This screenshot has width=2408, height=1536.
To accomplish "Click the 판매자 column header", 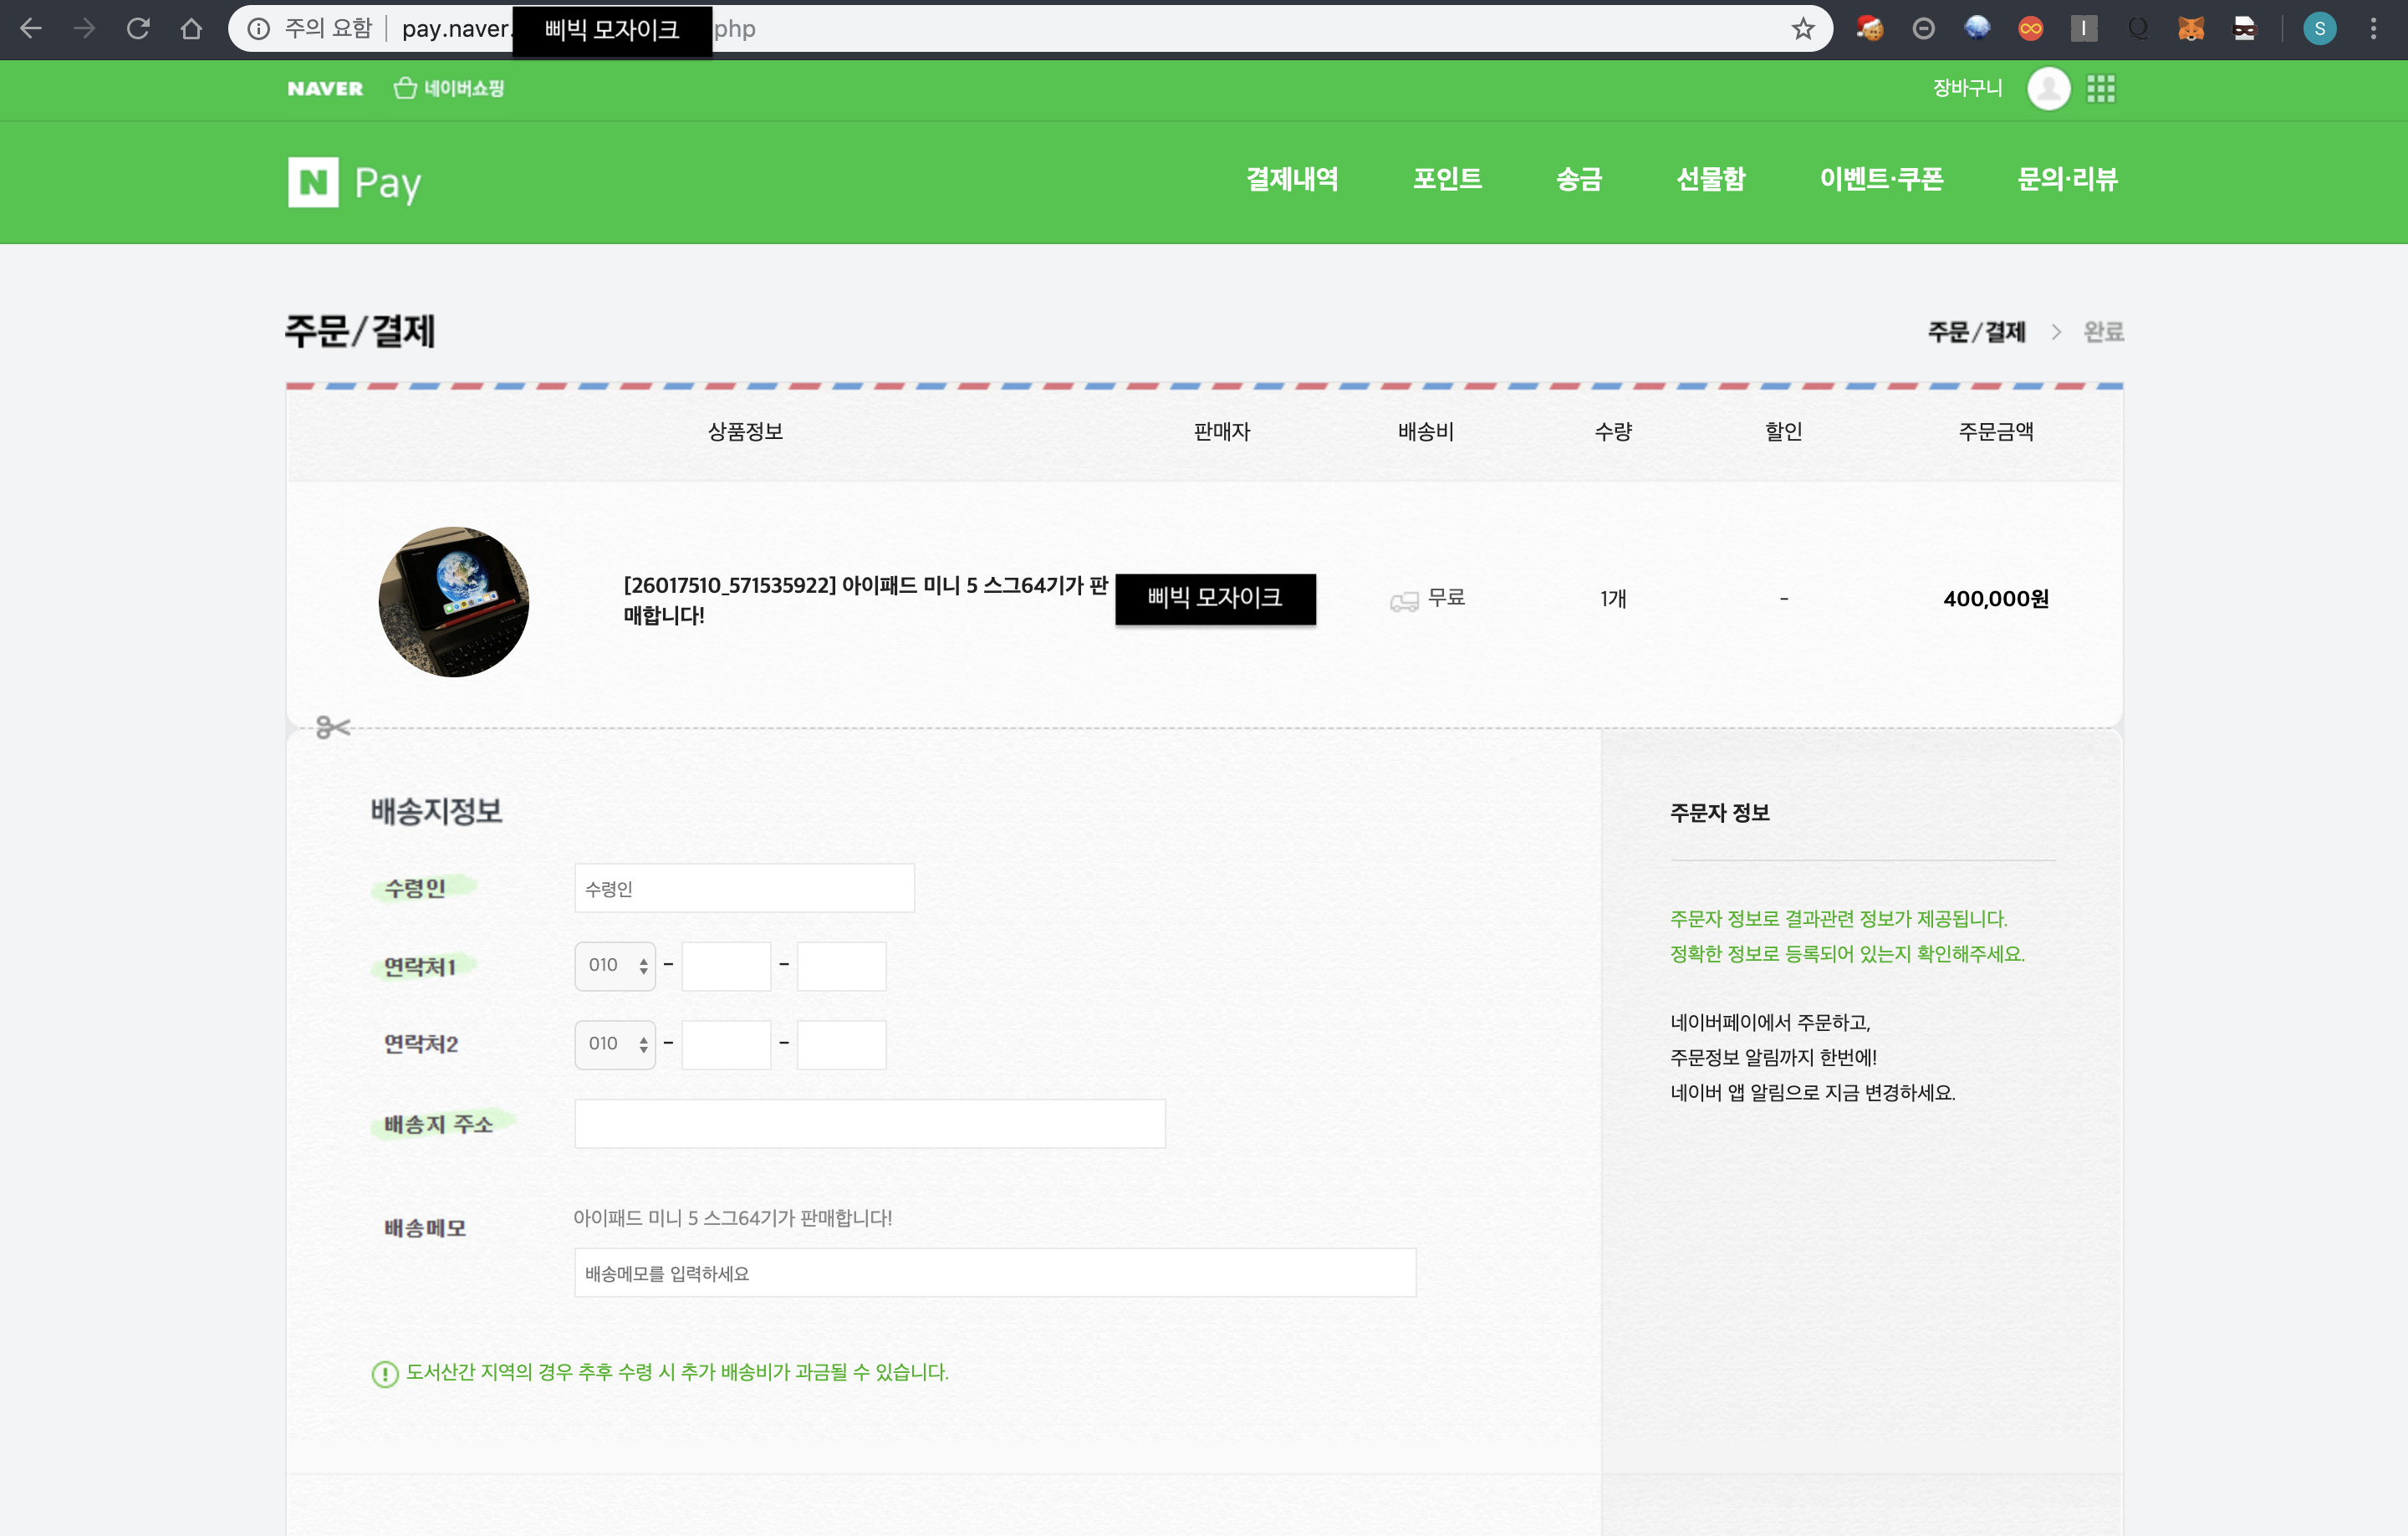I will tap(1222, 432).
